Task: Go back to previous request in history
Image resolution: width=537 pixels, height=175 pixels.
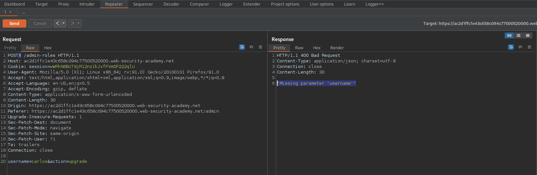Action: (57, 23)
